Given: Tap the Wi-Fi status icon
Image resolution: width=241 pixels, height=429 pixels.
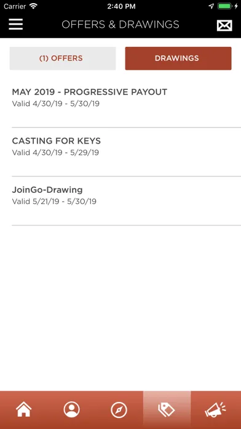Looking at the screenshot, I should coord(33,6).
